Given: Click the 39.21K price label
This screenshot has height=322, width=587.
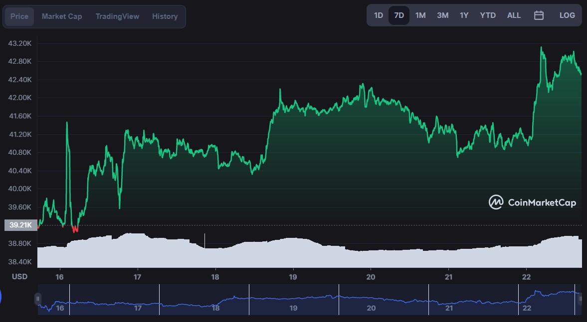Looking at the screenshot, I should click(20, 225).
